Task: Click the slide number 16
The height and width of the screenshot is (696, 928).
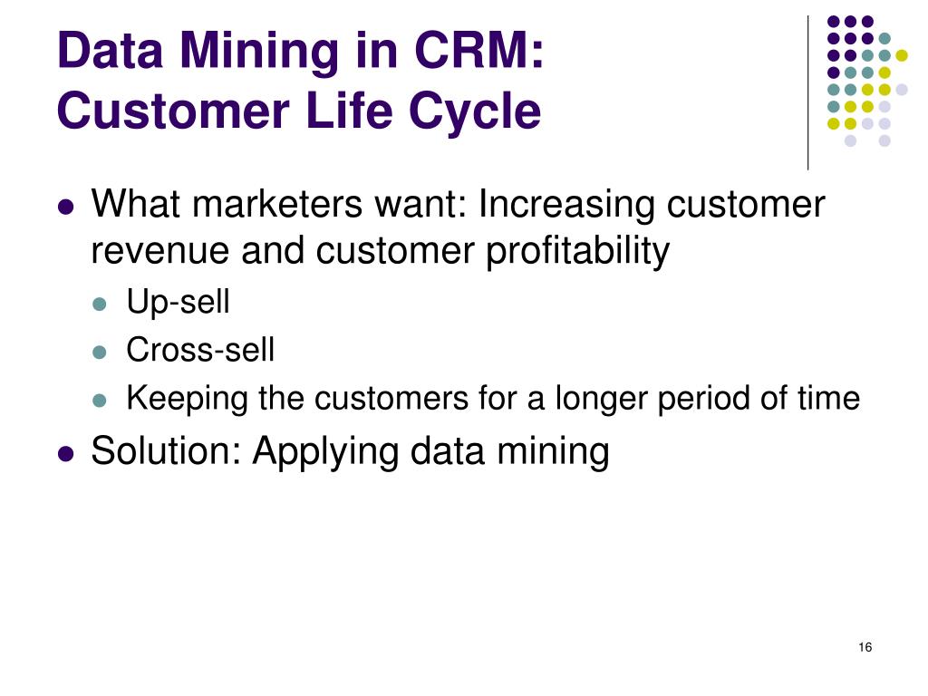Action: 865,647
